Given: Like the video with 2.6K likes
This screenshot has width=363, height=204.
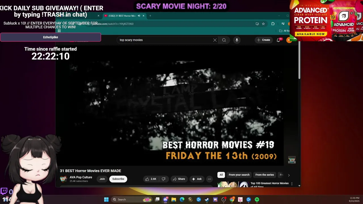Looking at the screenshot, I should [x=151, y=179].
